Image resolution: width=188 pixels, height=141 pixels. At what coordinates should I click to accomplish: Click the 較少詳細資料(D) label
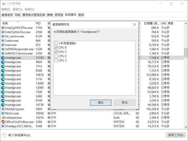19,135
